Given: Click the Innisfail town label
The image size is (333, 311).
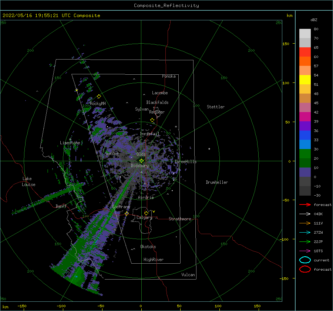Looking at the screenshot, I should [x=149, y=134].
